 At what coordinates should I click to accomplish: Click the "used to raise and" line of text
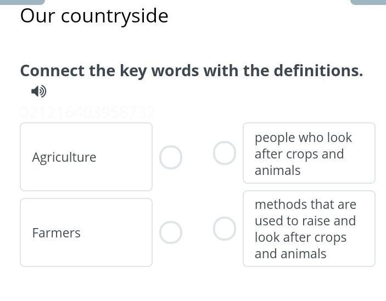305,220
